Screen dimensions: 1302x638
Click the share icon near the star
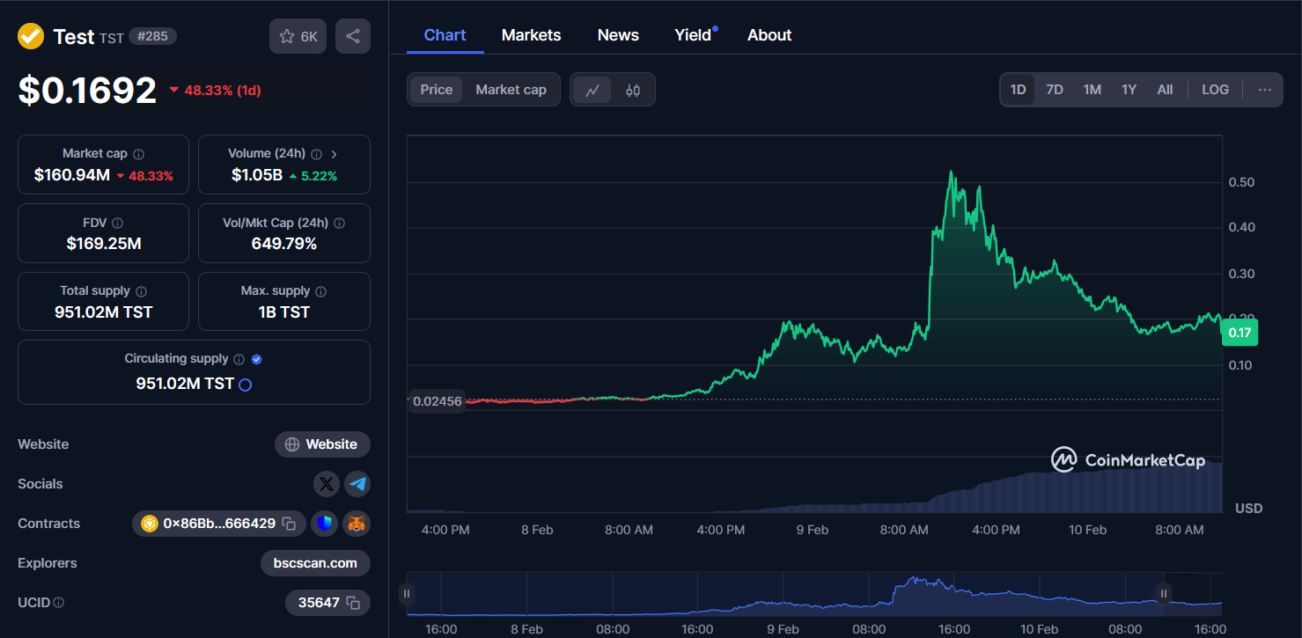click(352, 35)
